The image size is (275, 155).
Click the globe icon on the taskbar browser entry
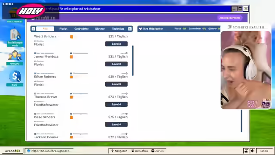coord(29,151)
